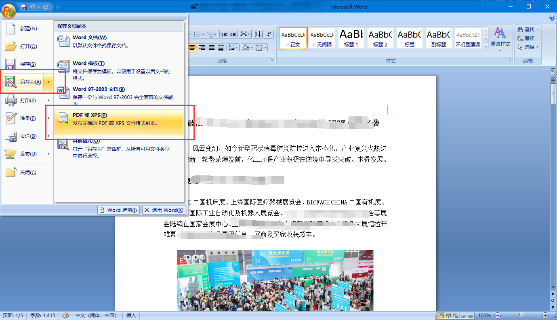
Task: Select Word 97-2003 document format
Action: click(119, 94)
